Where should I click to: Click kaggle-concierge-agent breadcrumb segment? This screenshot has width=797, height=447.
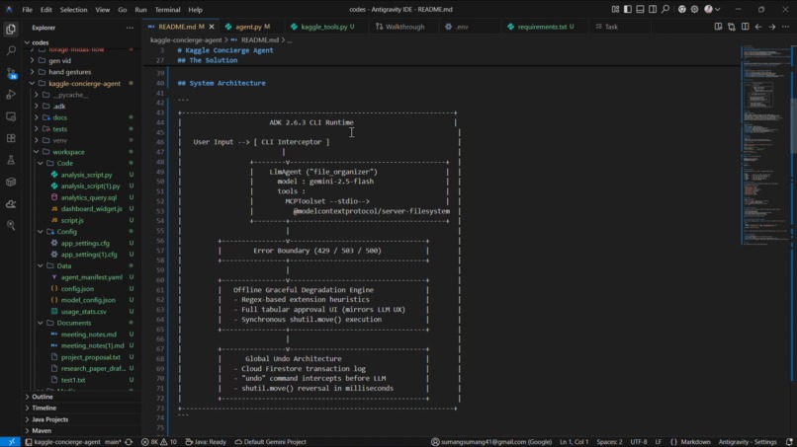(186, 40)
